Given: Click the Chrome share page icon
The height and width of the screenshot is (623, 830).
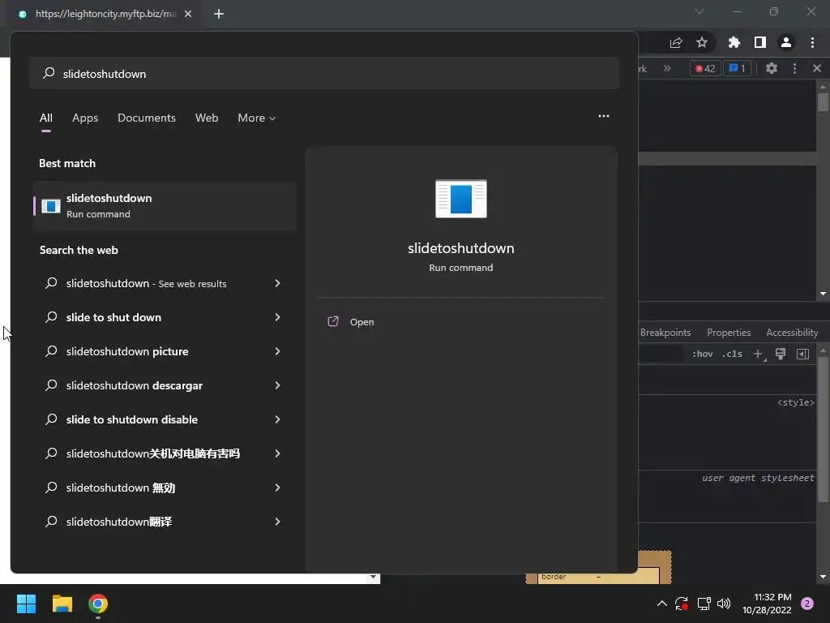Looking at the screenshot, I should coord(676,42).
